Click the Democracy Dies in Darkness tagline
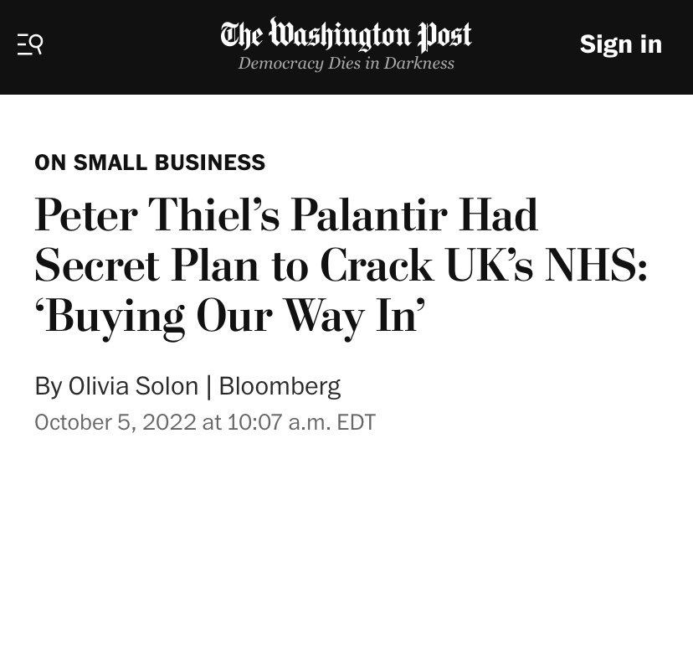This screenshot has width=693, height=650. [346, 63]
